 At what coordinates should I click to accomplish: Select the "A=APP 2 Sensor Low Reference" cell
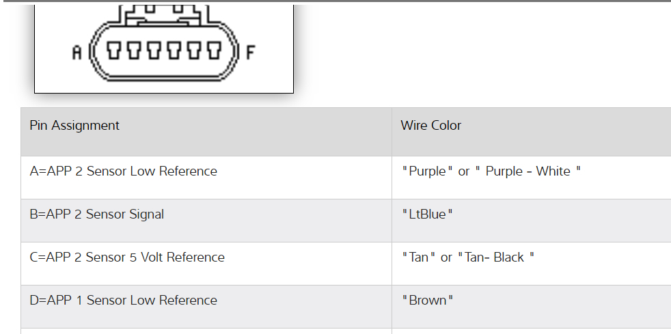pos(124,171)
